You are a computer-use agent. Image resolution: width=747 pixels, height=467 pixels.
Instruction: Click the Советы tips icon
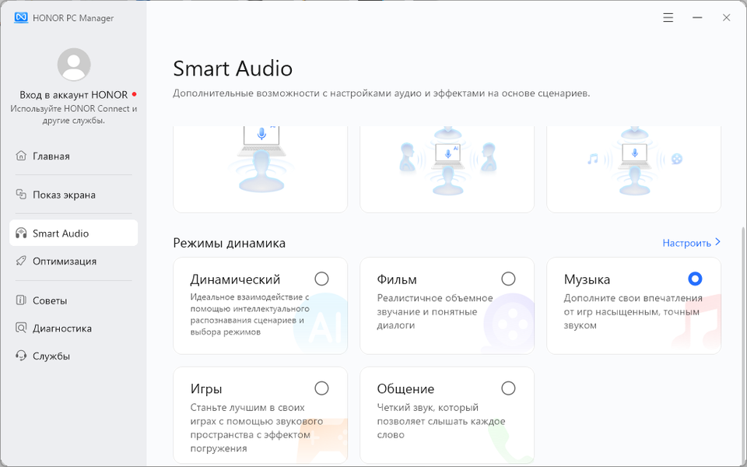21,300
